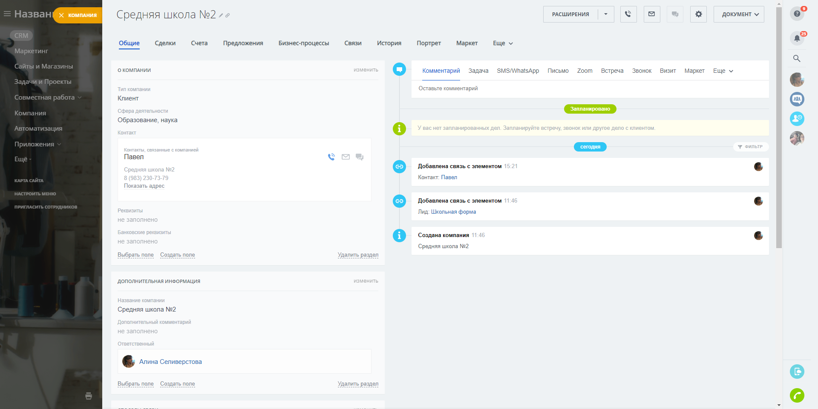Call contact Павел via phone icon
The width and height of the screenshot is (818, 409).
(331, 157)
